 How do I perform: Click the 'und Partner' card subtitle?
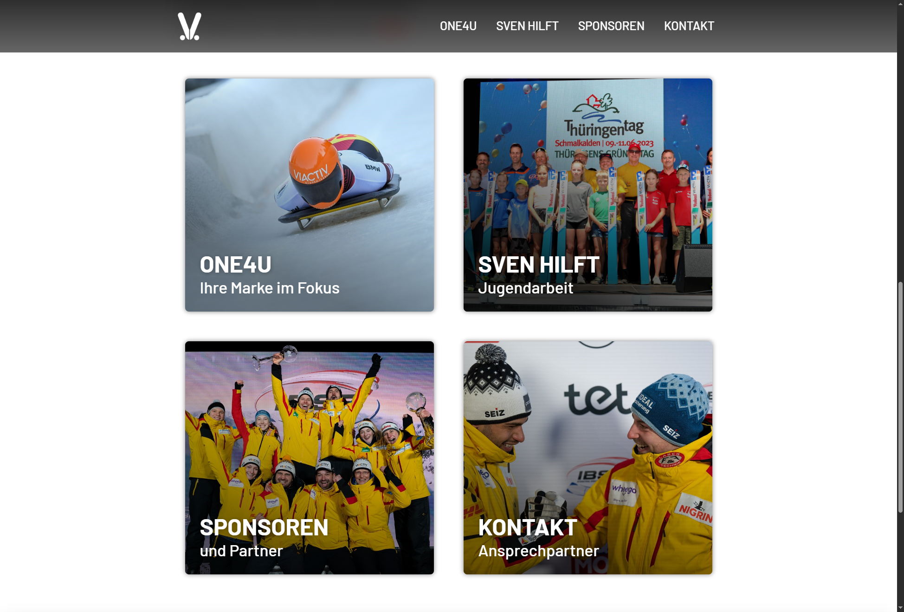click(x=241, y=551)
